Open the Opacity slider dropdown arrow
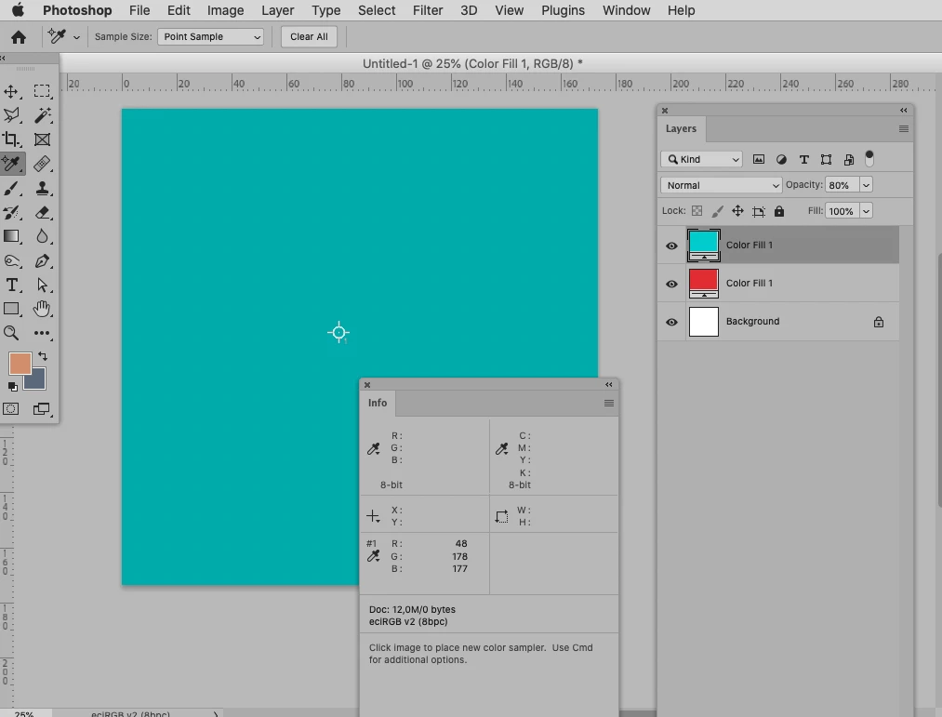The width and height of the screenshot is (942, 717). tap(867, 185)
